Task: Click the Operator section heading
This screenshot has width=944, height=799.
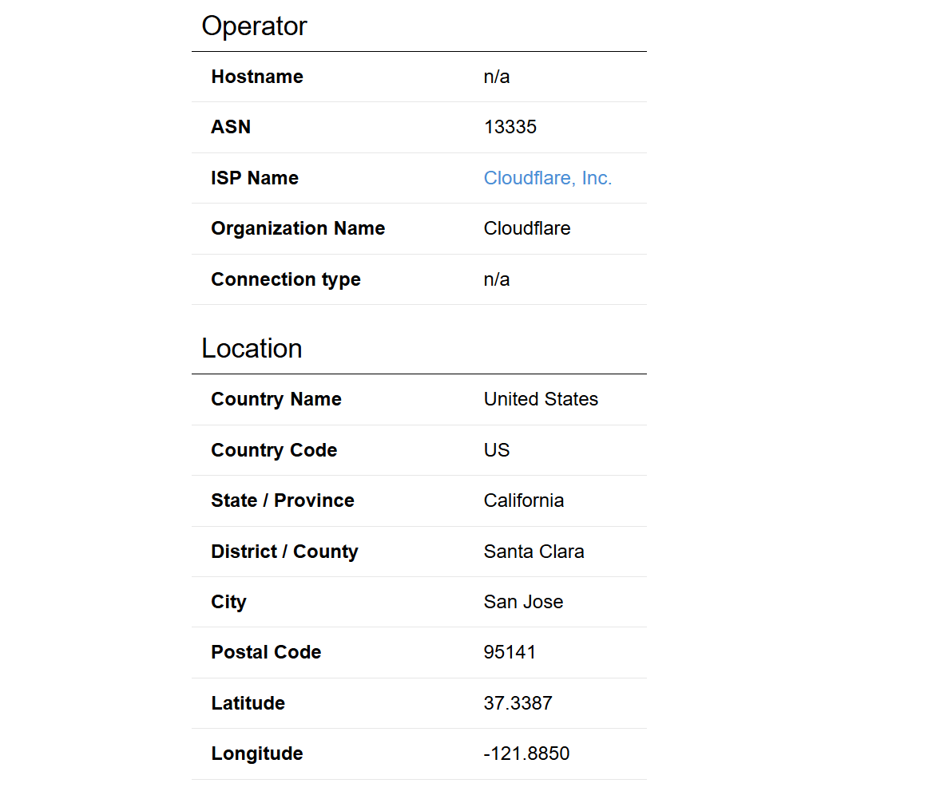Action: pos(254,26)
